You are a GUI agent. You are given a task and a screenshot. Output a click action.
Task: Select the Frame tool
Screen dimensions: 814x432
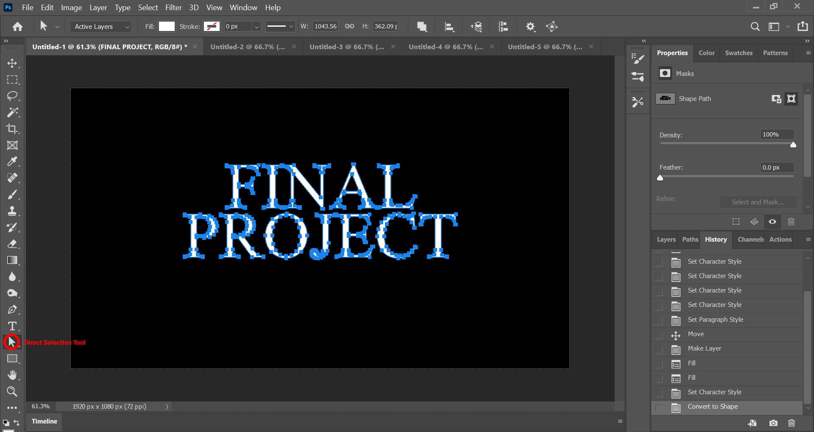tap(12, 145)
